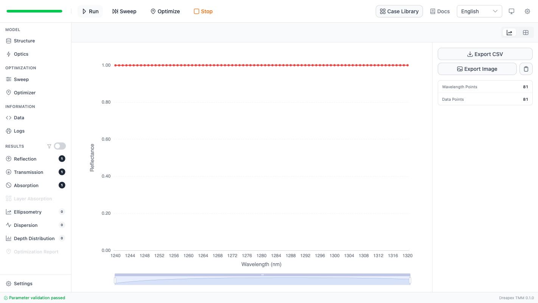This screenshot has height=303, width=538.
Task: Toggle the Results filter switch
Action: (60, 146)
